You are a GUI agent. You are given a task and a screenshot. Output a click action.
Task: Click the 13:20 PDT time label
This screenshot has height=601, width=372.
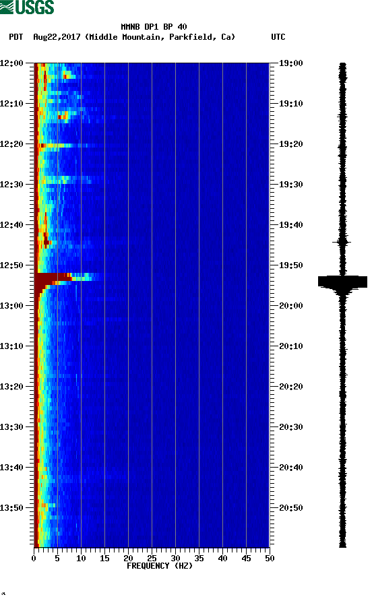[12, 386]
